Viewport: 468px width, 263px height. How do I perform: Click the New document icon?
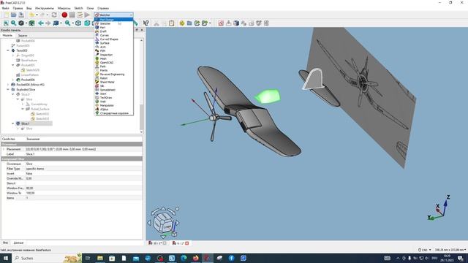(6, 15)
